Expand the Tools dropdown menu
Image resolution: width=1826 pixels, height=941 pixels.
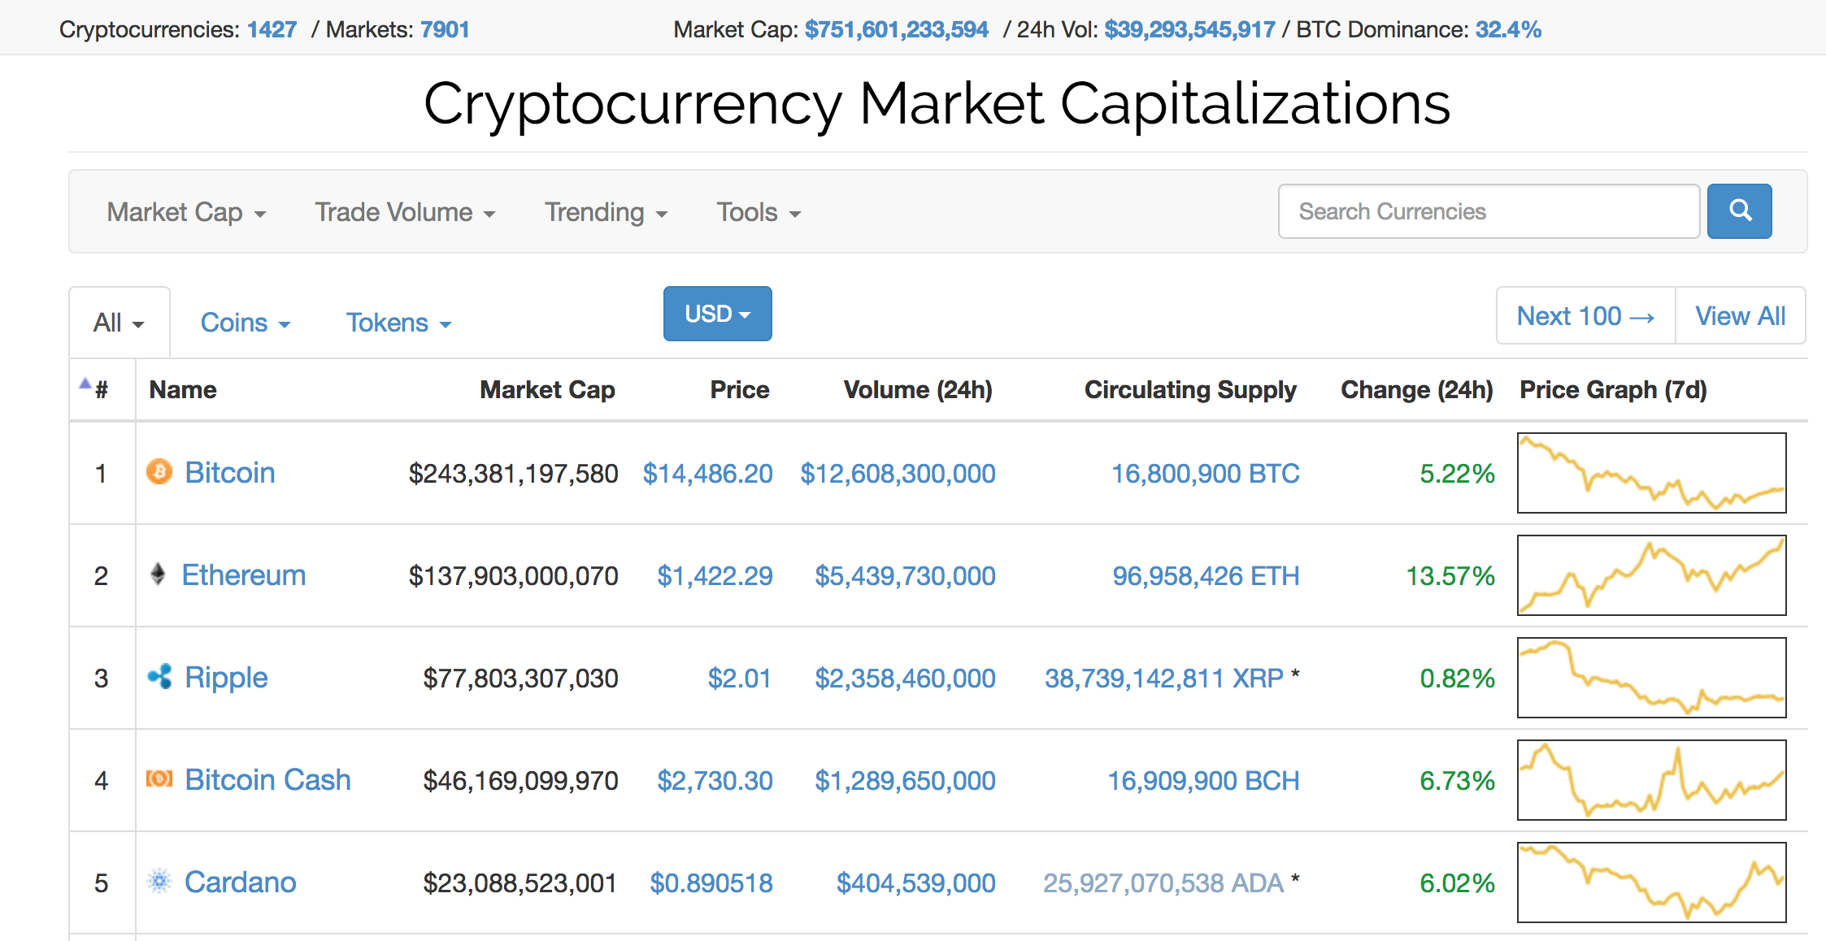click(759, 212)
